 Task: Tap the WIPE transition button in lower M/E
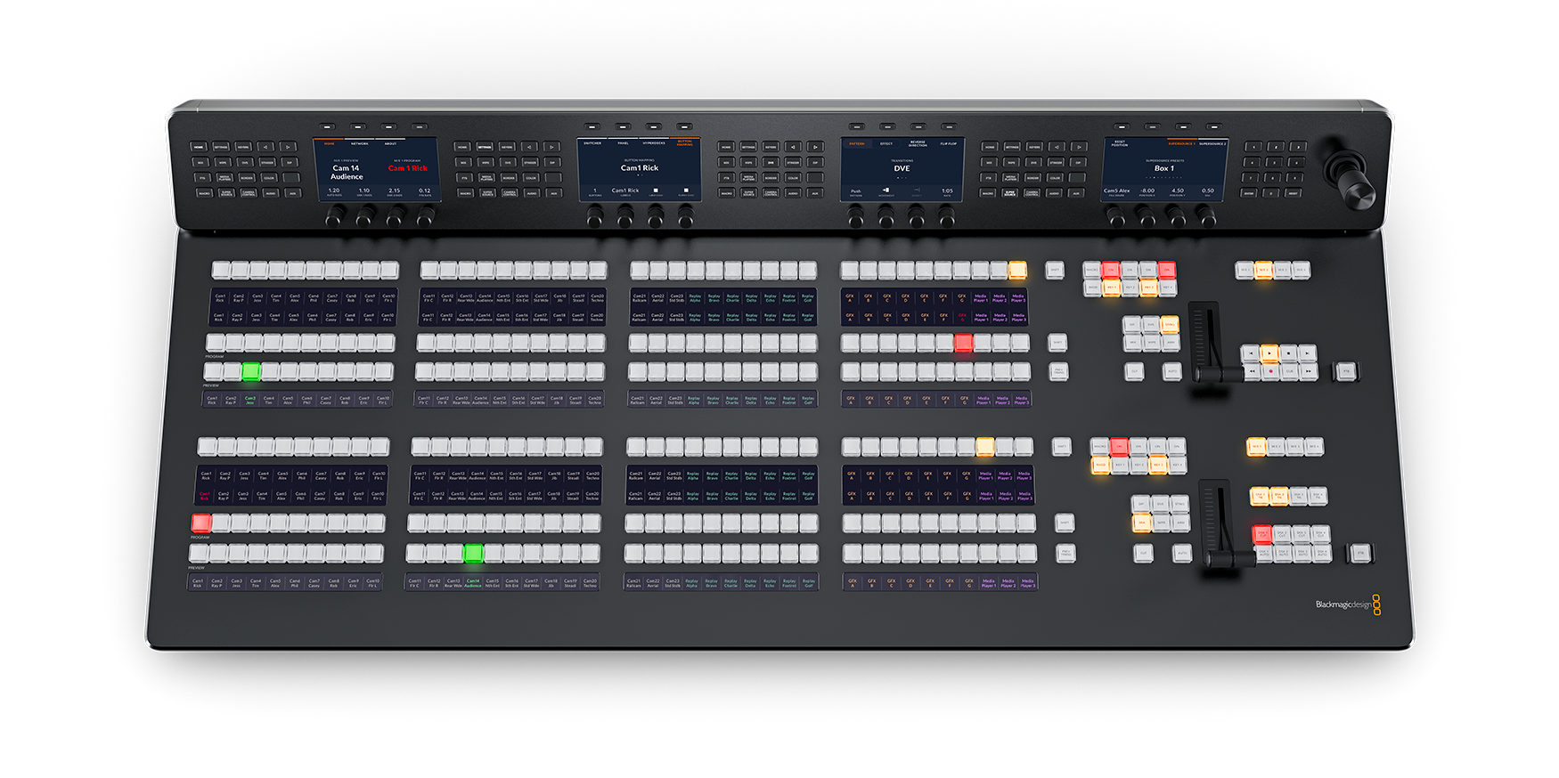(x=1161, y=523)
